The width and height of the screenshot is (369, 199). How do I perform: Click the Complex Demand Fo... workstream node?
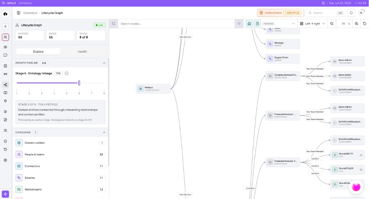283,76
